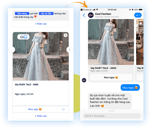The width and height of the screenshot is (157, 129).
Task: Tap the alarm icon in the status bar
Action: pyautogui.click(x=133, y=10)
